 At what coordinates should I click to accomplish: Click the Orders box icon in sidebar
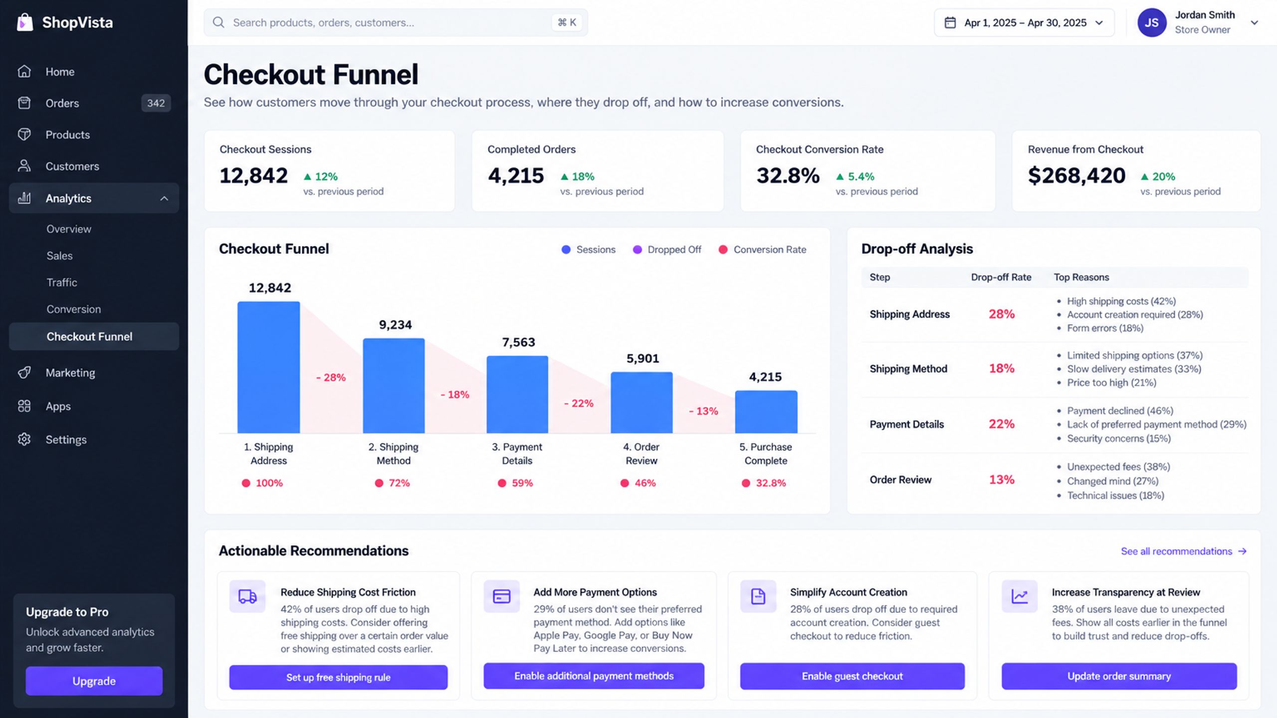click(24, 103)
